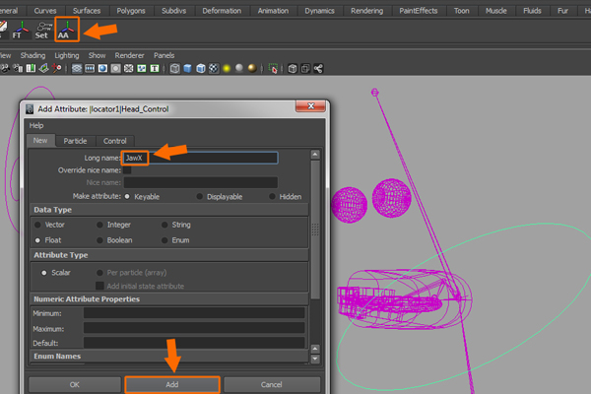Image resolution: width=591 pixels, height=394 pixels.
Task: Enable wireframe on shaded icon
Action: click(201, 68)
